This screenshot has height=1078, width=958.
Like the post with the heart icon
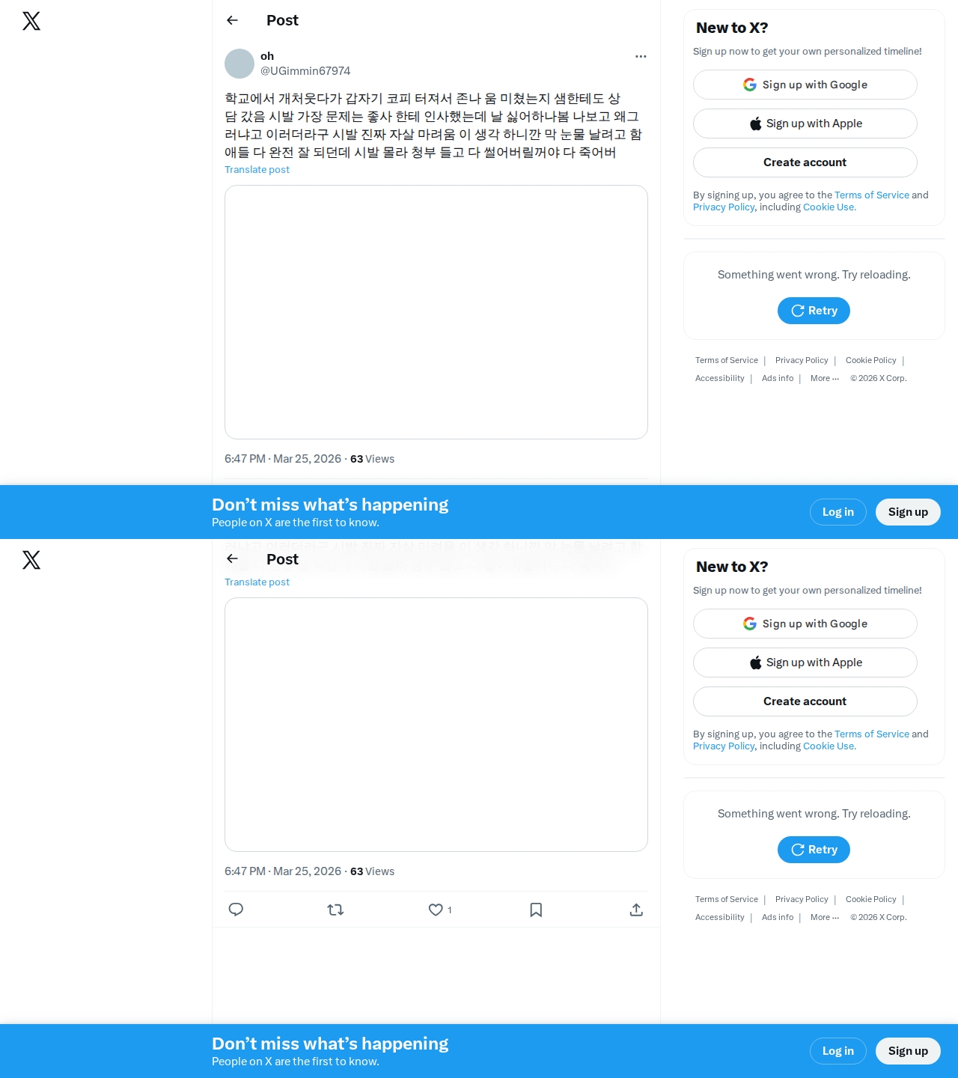pos(436,910)
